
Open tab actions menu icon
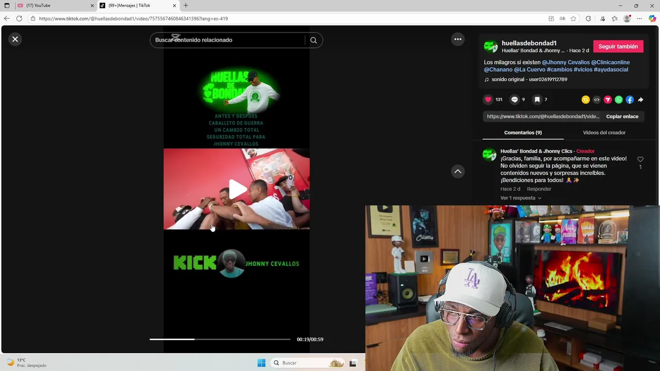click(7, 6)
